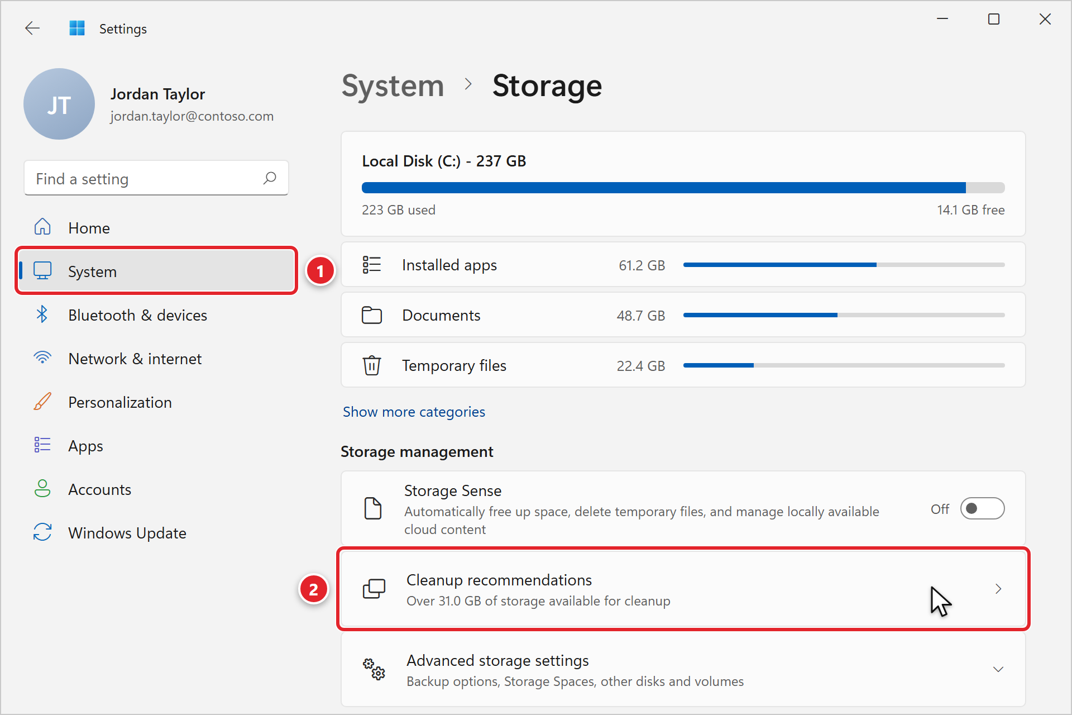Click Jordan Taylor account name
Image resolution: width=1072 pixels, height=715 pixels.
158,94
